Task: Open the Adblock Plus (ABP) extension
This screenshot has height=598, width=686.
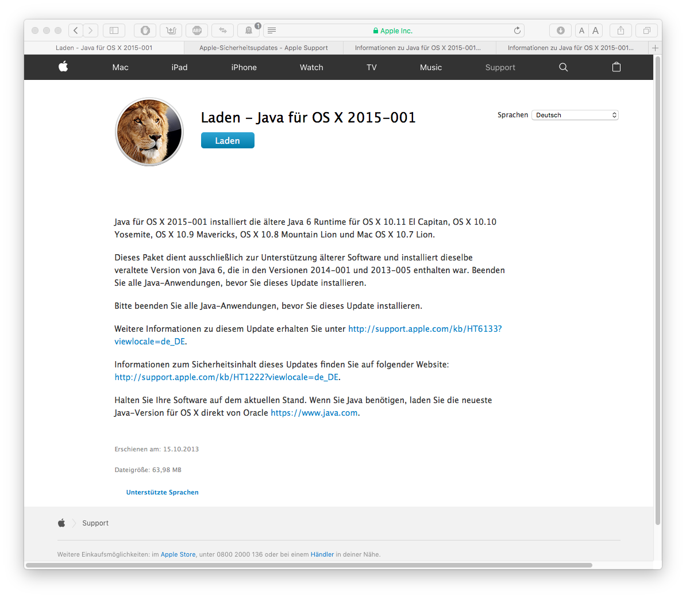Action: coord(197,30)
